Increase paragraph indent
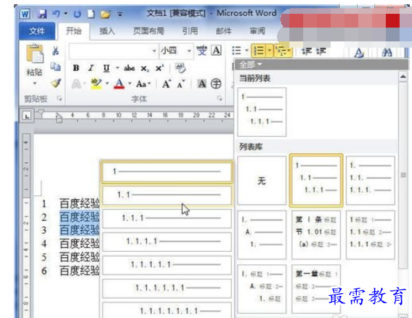Screen dimensions: 412x318 [321, 51]
